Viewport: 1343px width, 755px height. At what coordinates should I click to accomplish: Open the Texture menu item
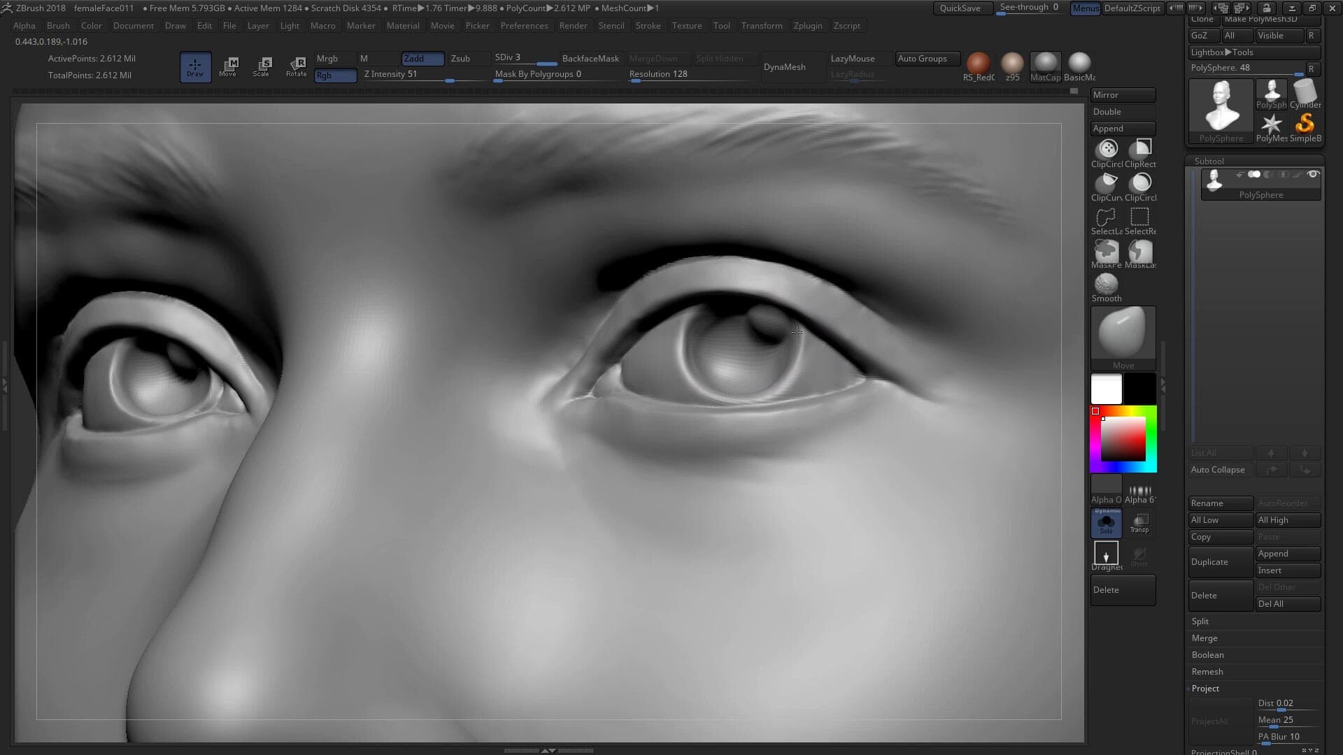click(686, 26)
